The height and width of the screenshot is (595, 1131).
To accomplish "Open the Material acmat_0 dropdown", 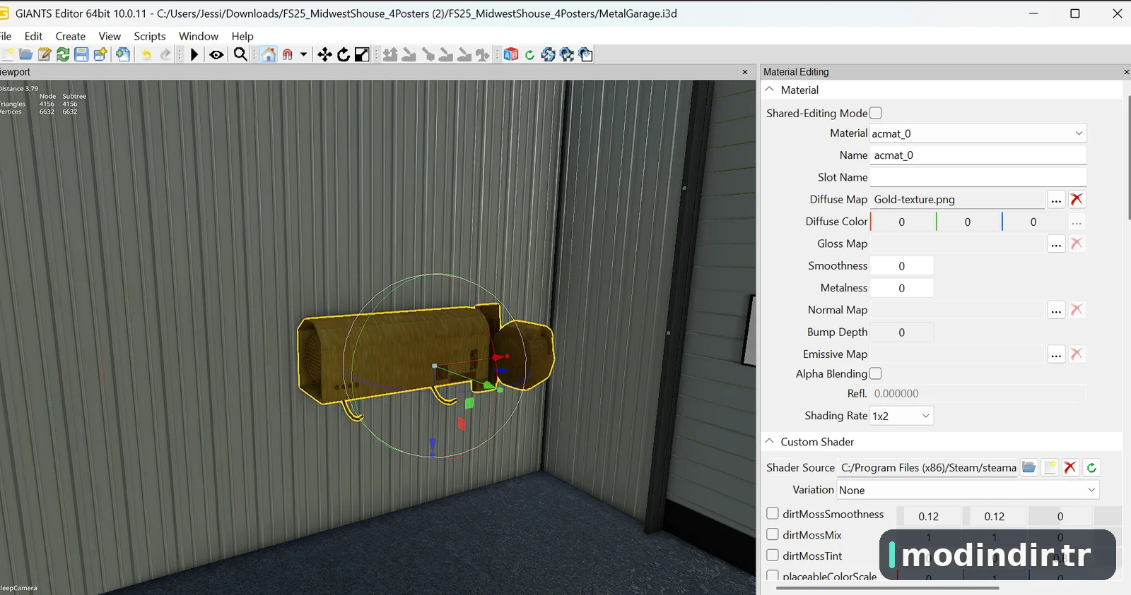I will tap(978, 133).
